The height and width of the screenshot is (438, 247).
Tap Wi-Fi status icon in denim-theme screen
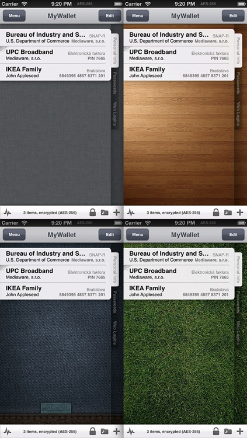click(25, 223)
